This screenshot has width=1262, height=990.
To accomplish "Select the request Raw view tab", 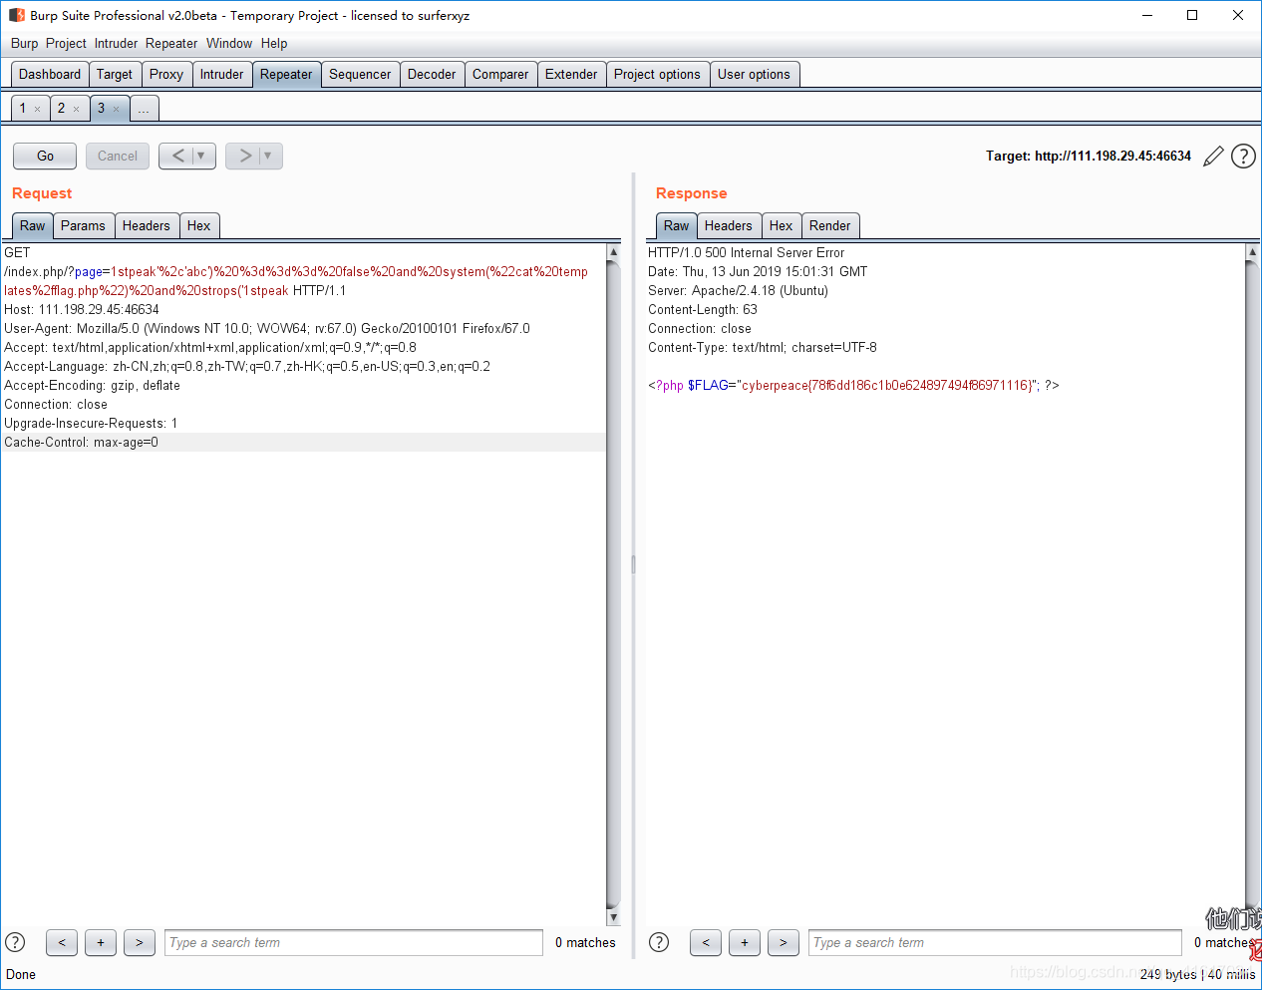I will (33, 225).
